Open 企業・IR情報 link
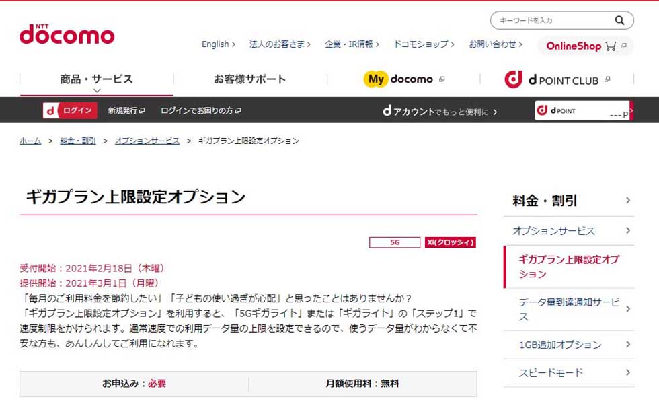 click(x=352, y=44)
